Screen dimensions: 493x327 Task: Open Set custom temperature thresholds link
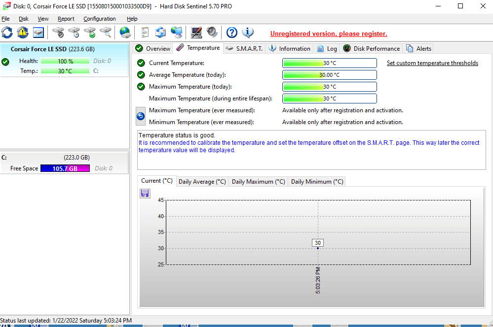[432, 63]
